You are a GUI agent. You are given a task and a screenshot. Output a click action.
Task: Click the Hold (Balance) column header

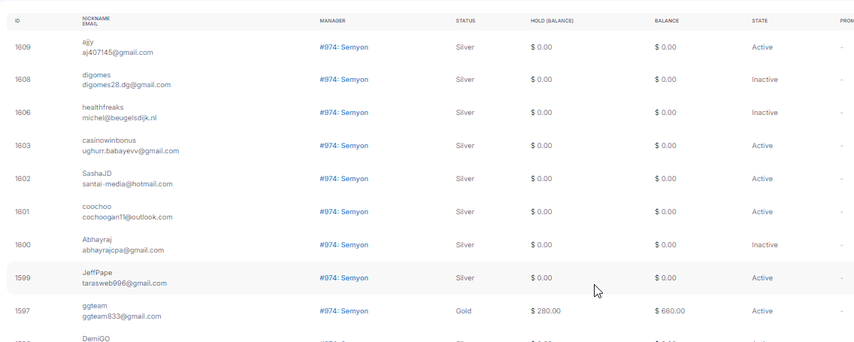pos(552,21)
